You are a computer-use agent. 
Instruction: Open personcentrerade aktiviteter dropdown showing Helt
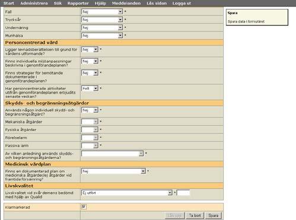[x=90, y=88]
